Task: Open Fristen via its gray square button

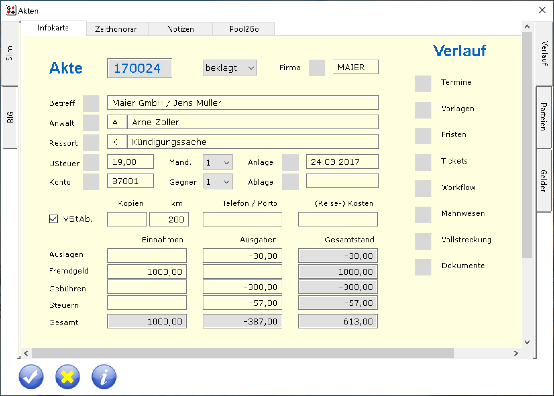Action: coord(423,136)
